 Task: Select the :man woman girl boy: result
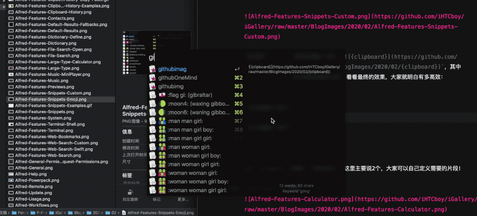pyautogui.click(x=196, y=156)
